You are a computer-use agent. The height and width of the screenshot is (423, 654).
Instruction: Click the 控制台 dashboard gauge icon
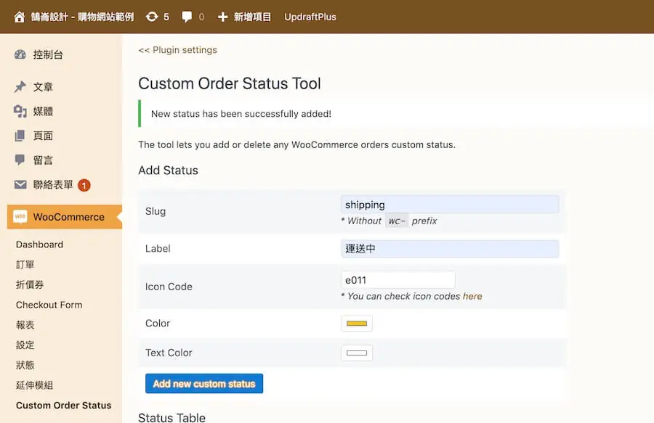coord(20,54)
